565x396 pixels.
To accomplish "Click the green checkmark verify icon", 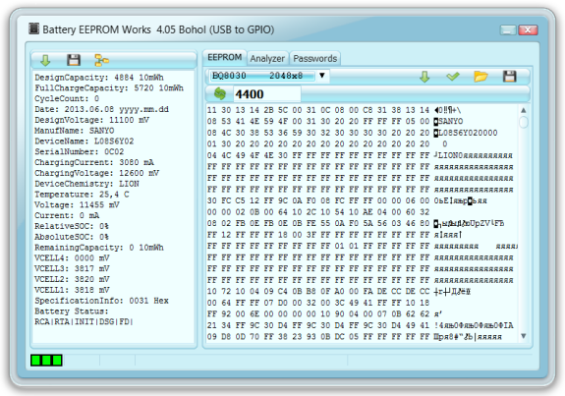I will click(453, 76).
